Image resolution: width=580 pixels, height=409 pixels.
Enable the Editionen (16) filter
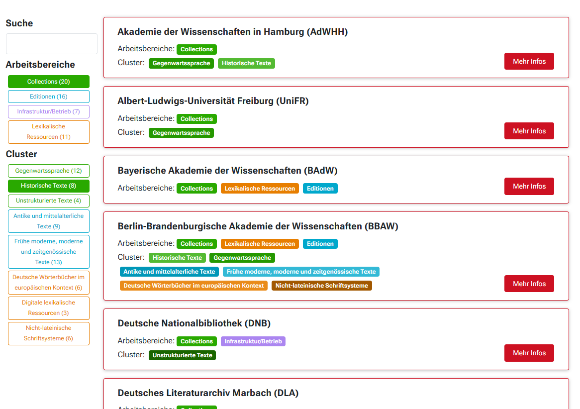[x=48, y=97]
